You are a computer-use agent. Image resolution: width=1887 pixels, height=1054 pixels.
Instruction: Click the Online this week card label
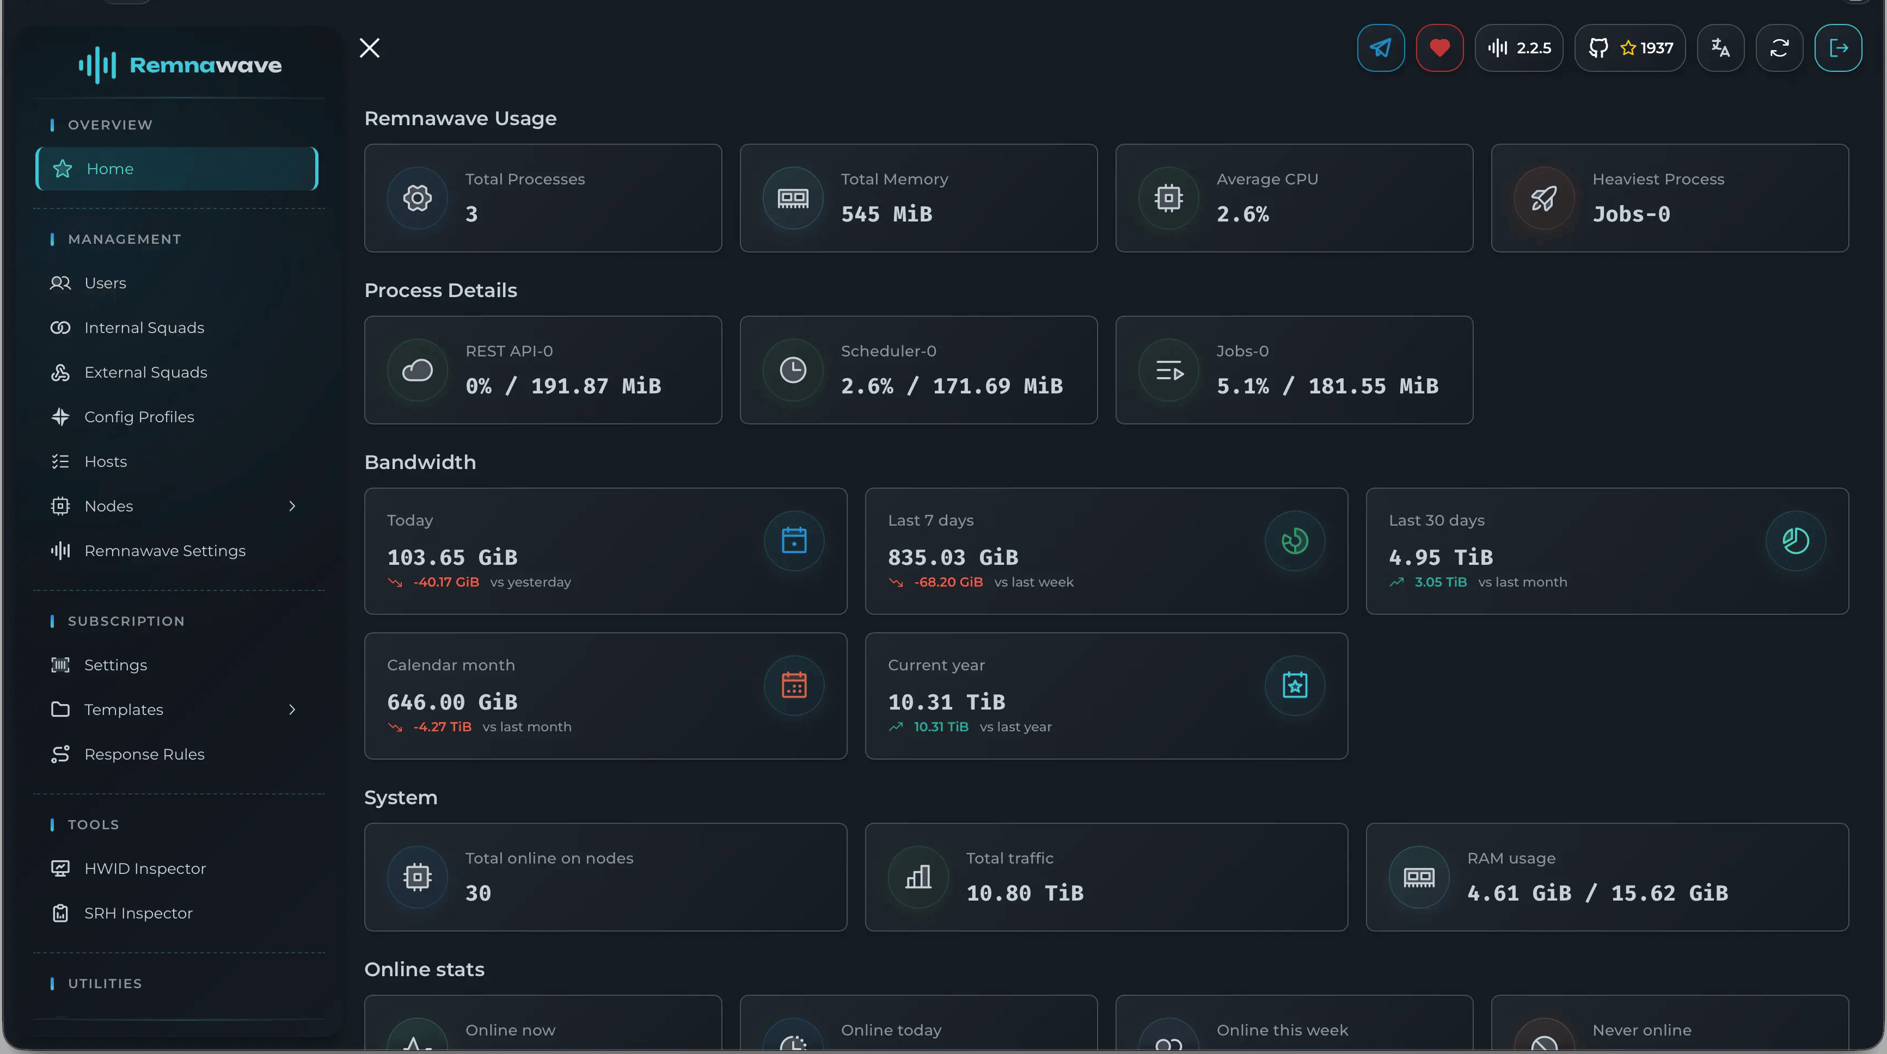pos(1282,1031)
